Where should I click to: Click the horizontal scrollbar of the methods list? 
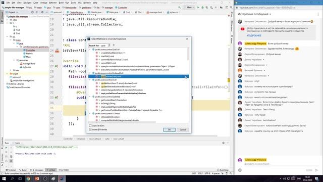122,122
